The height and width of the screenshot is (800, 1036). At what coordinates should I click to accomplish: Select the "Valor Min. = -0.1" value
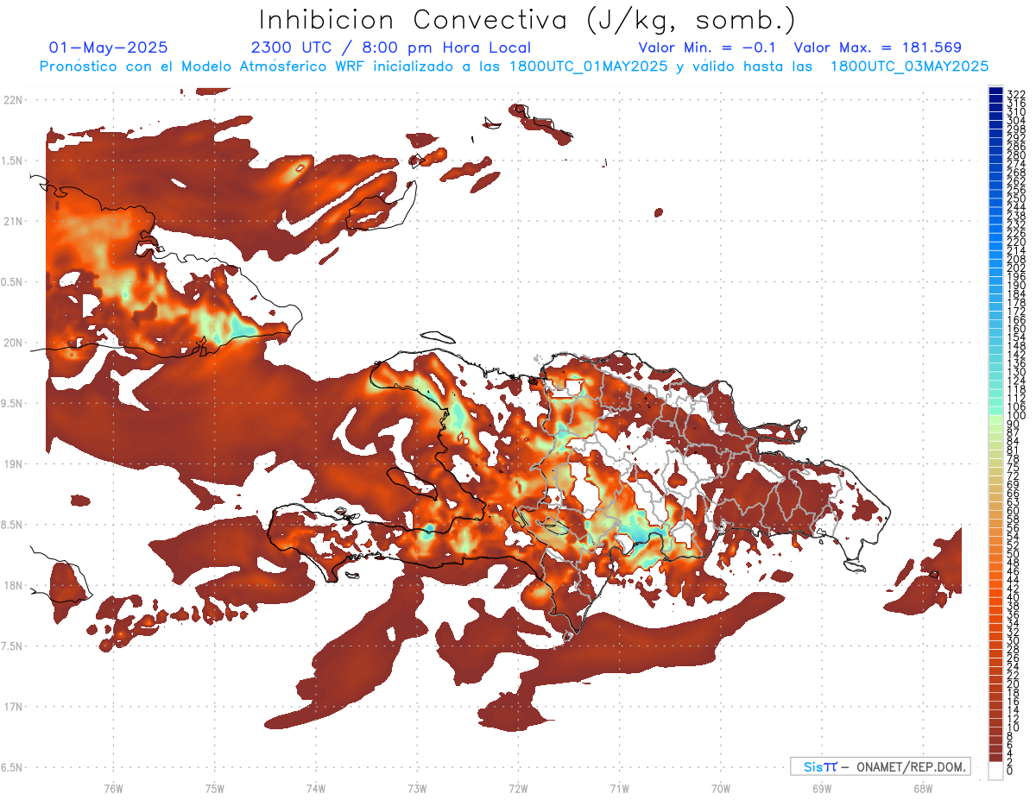tap(709, 47)
